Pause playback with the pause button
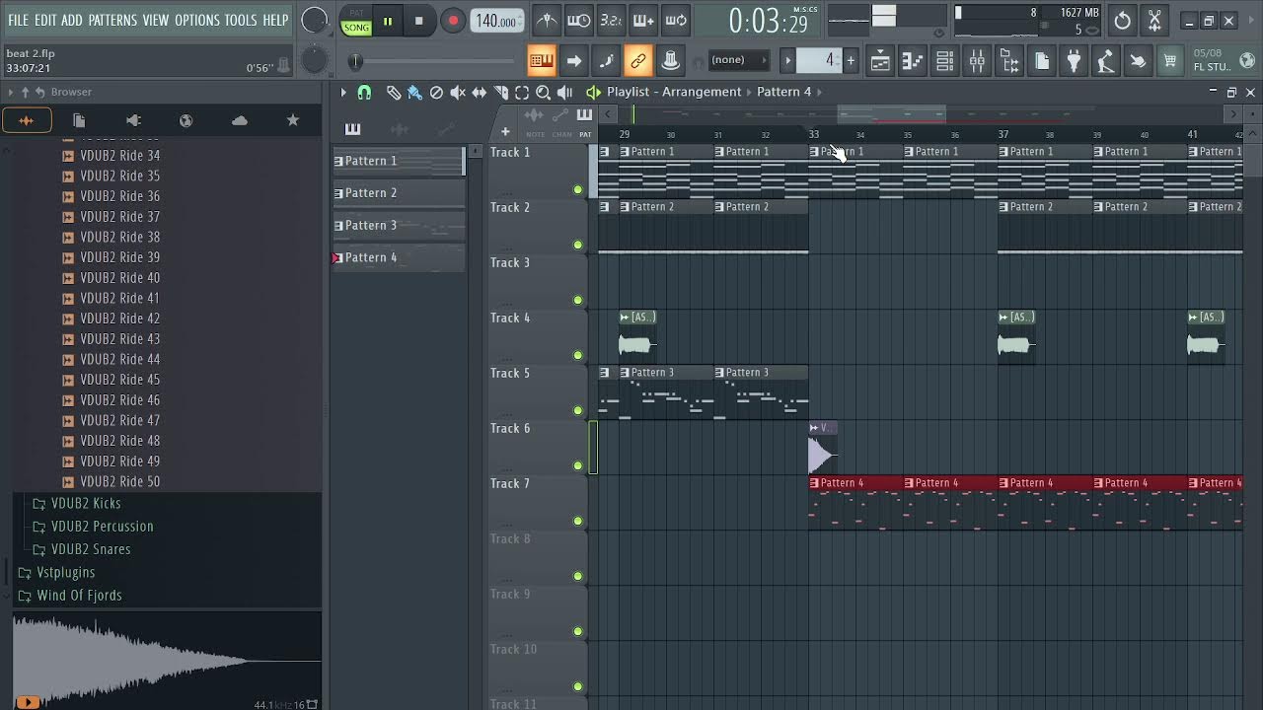The width and height of the screenshot is (1263, 710). tap(388, 21)
